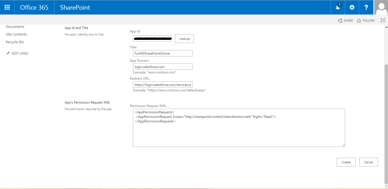Go to Office 365 home
The height and width of the screenshot is (189, 388).
pos(34,7)
